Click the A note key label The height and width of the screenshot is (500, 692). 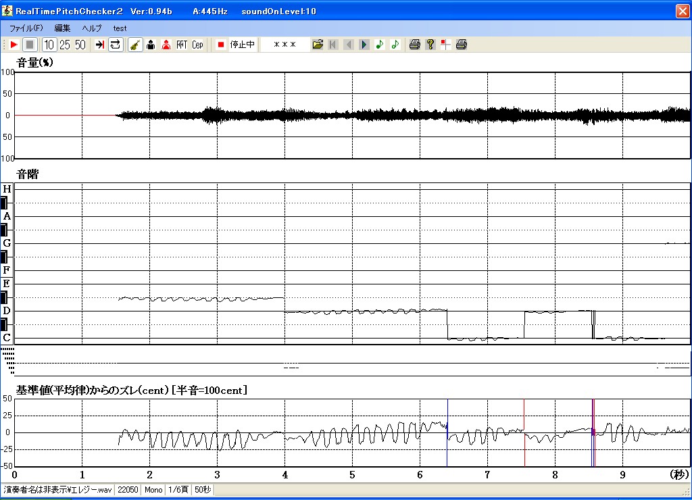click(7, 216)
